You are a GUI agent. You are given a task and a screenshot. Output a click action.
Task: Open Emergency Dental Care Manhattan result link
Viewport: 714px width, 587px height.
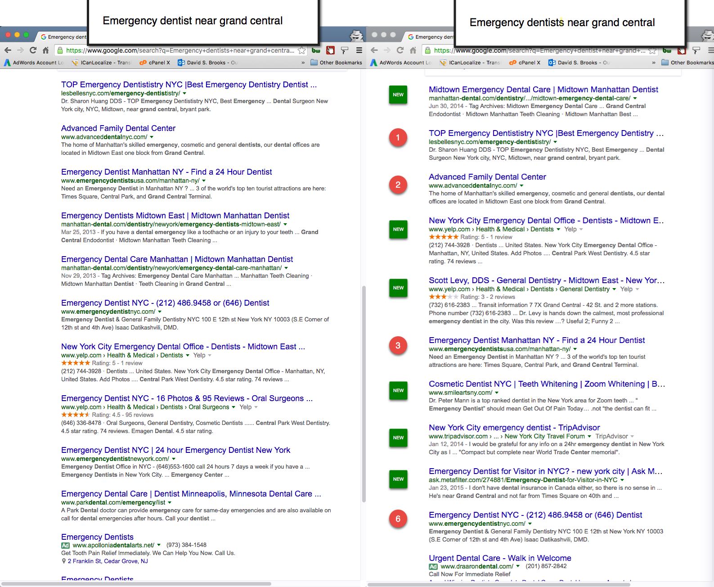coord(177,259)
